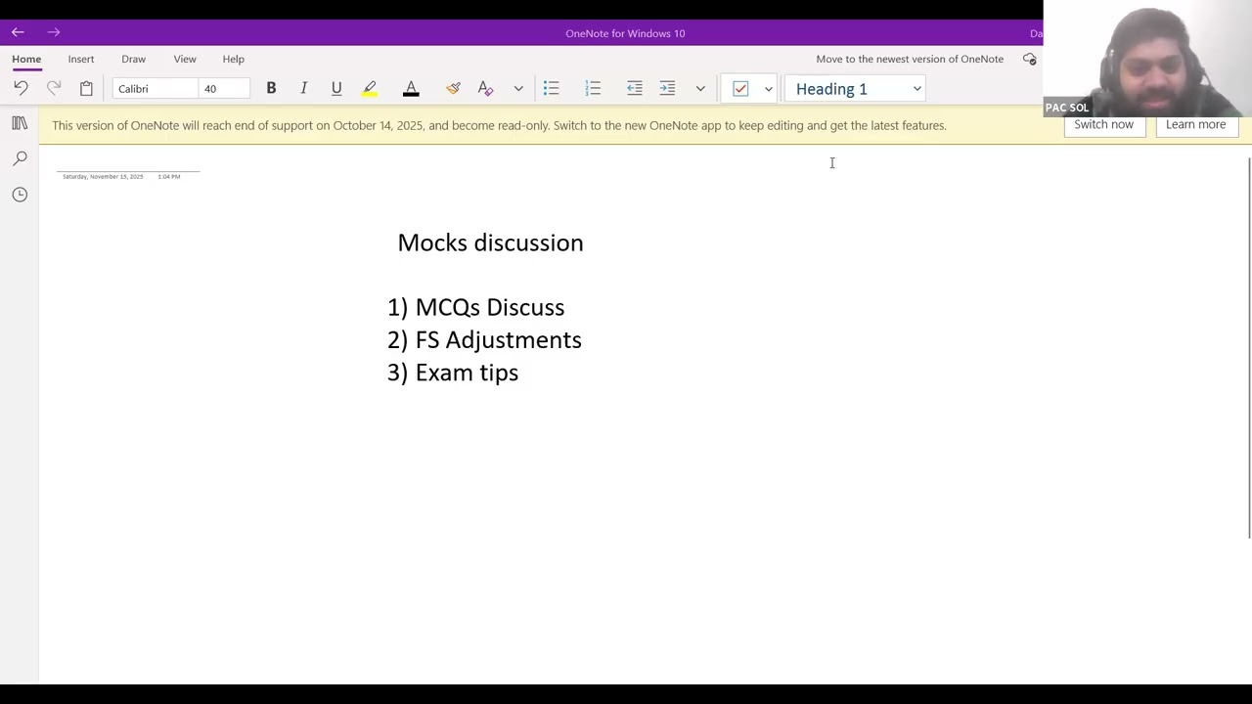Increase the indent
The width and height of the screenshot is (1252, 704).
click(x=667, y=88)
